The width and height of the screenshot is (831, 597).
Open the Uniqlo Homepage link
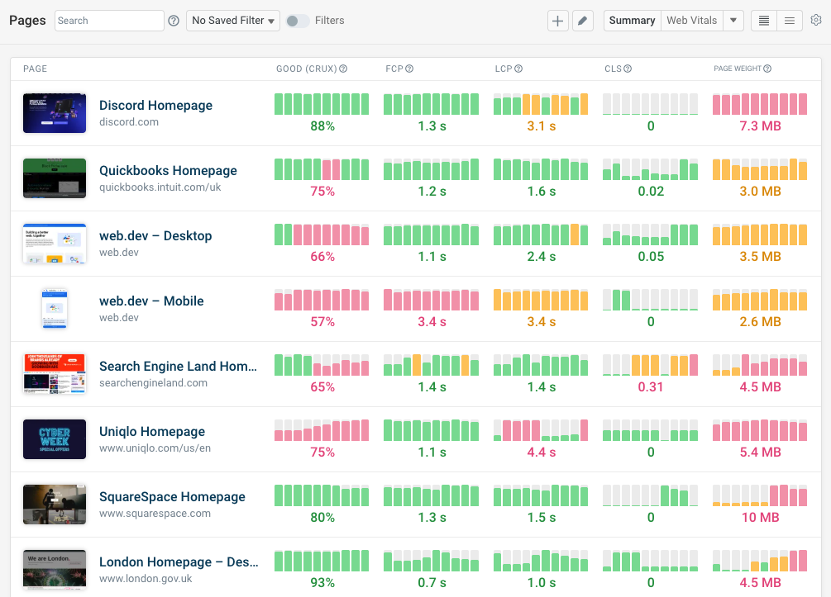[x=151, y=431]
